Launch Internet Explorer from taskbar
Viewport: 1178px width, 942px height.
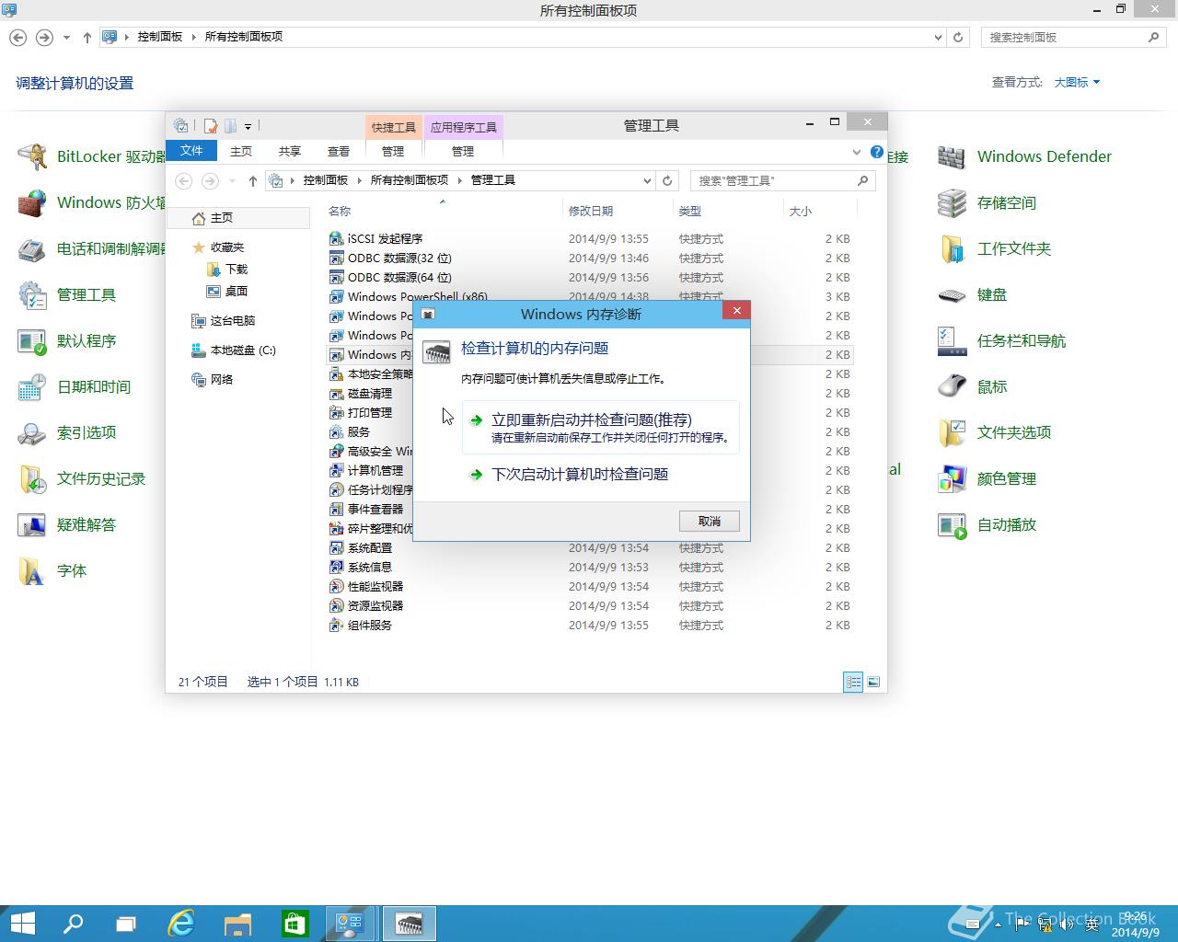181,924
